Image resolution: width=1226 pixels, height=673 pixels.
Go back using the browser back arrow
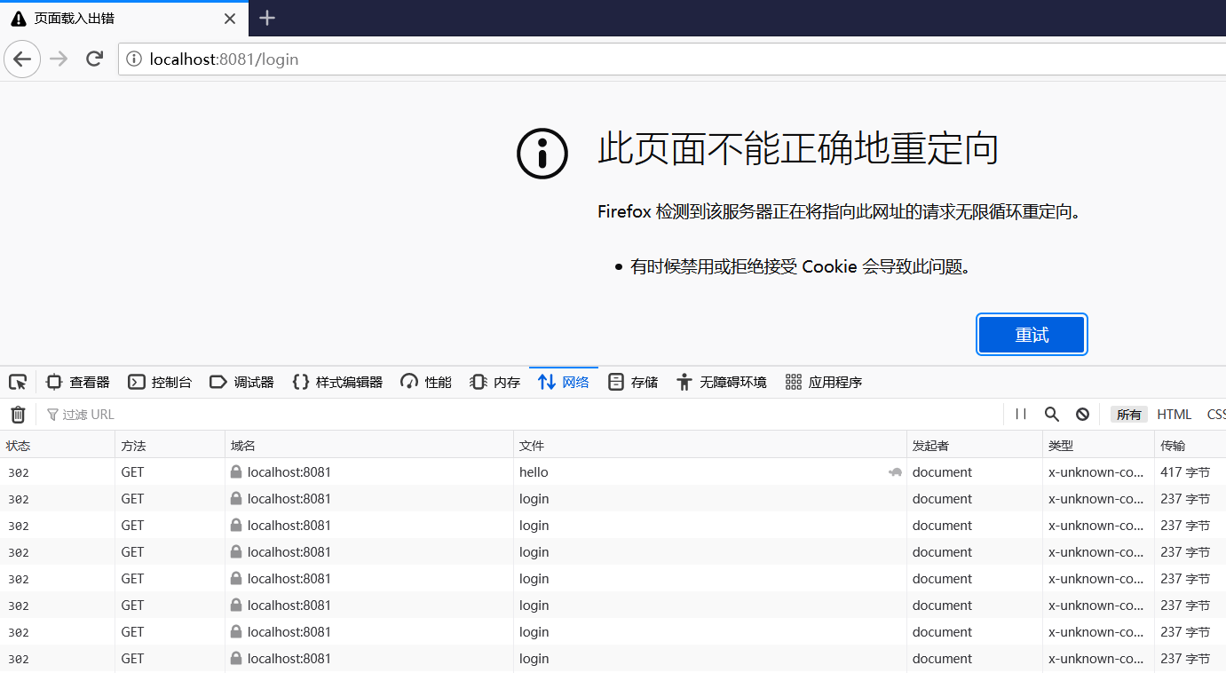pos(22,59)
